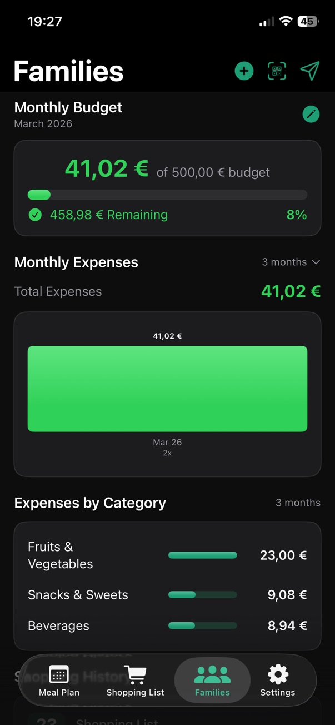Tap the monthly budget progress bar
The height and width of the screenshot is (725, 335).
point(167,195)
